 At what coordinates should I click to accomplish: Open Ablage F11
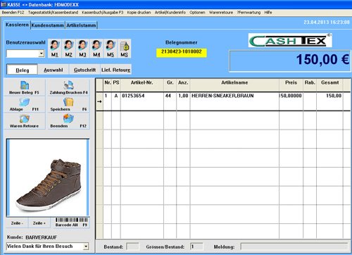coord(25,104)
